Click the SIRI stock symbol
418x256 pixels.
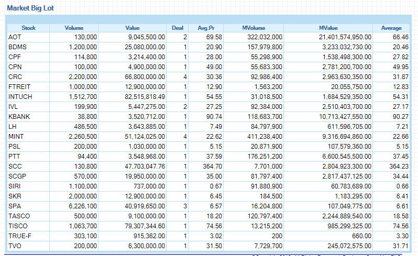pyautogui.click(x=14, y=186)
